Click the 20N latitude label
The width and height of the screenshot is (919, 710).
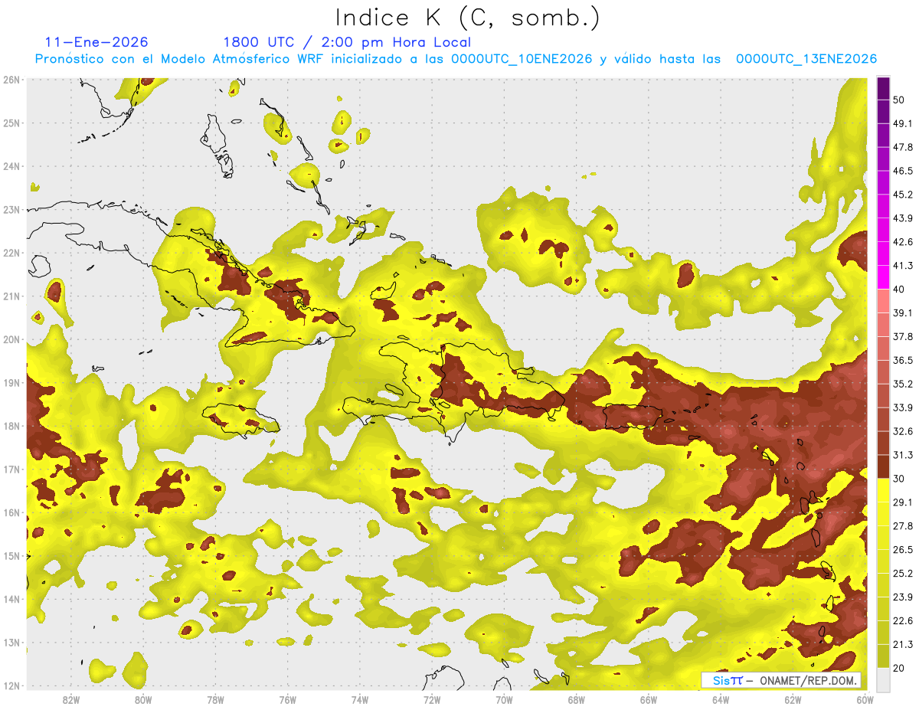point(11,339)
